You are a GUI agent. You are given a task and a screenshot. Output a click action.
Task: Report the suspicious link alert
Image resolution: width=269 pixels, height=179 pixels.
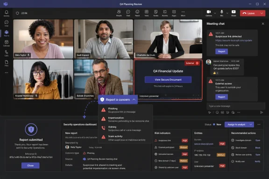221,51
